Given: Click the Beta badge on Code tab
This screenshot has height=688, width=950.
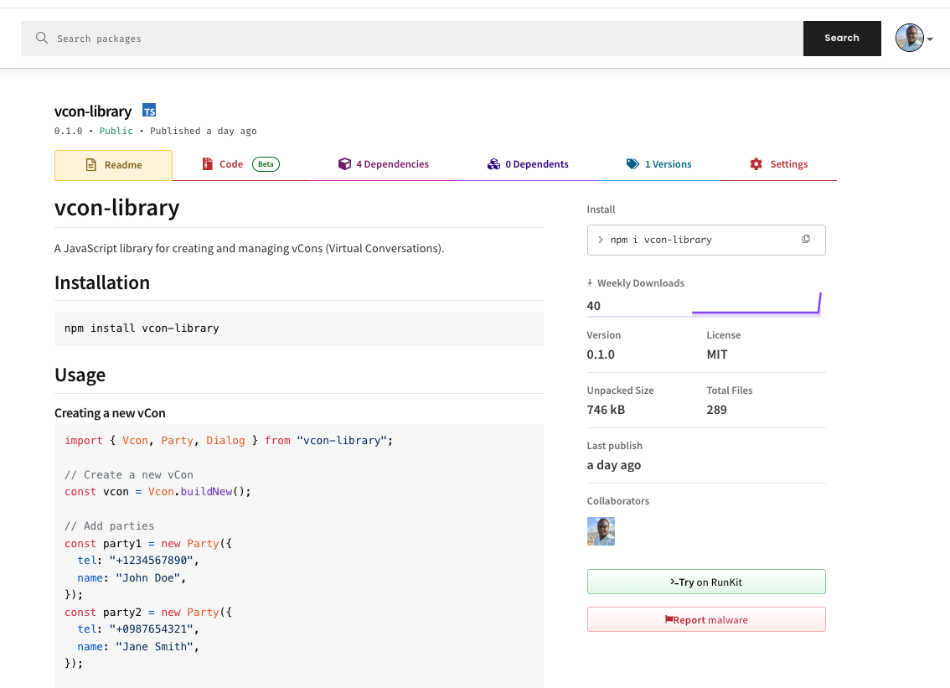Looking at the screenshot, I should tap(266, 164).
